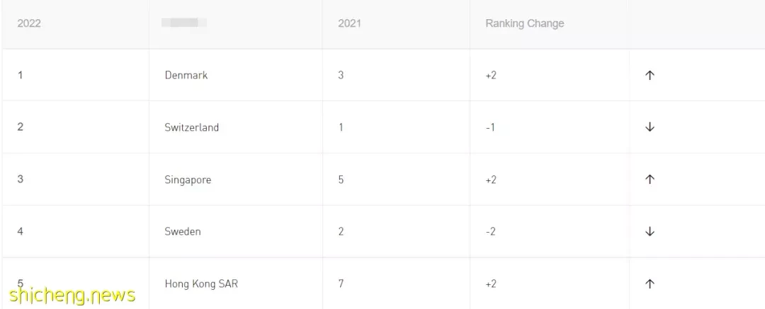Click Hong Kong SAR's 2021 rank value 7
This screenshot has width=765, height=309.
341,284
